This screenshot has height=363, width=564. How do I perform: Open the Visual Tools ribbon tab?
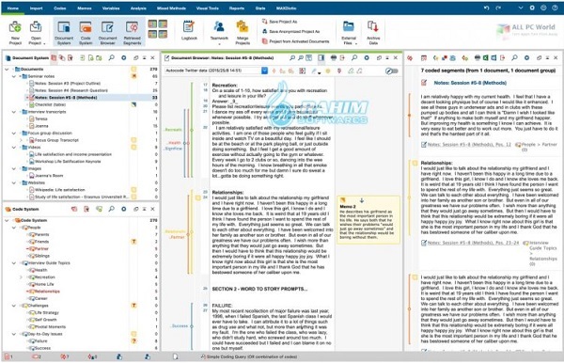click(x=208, y=8)
